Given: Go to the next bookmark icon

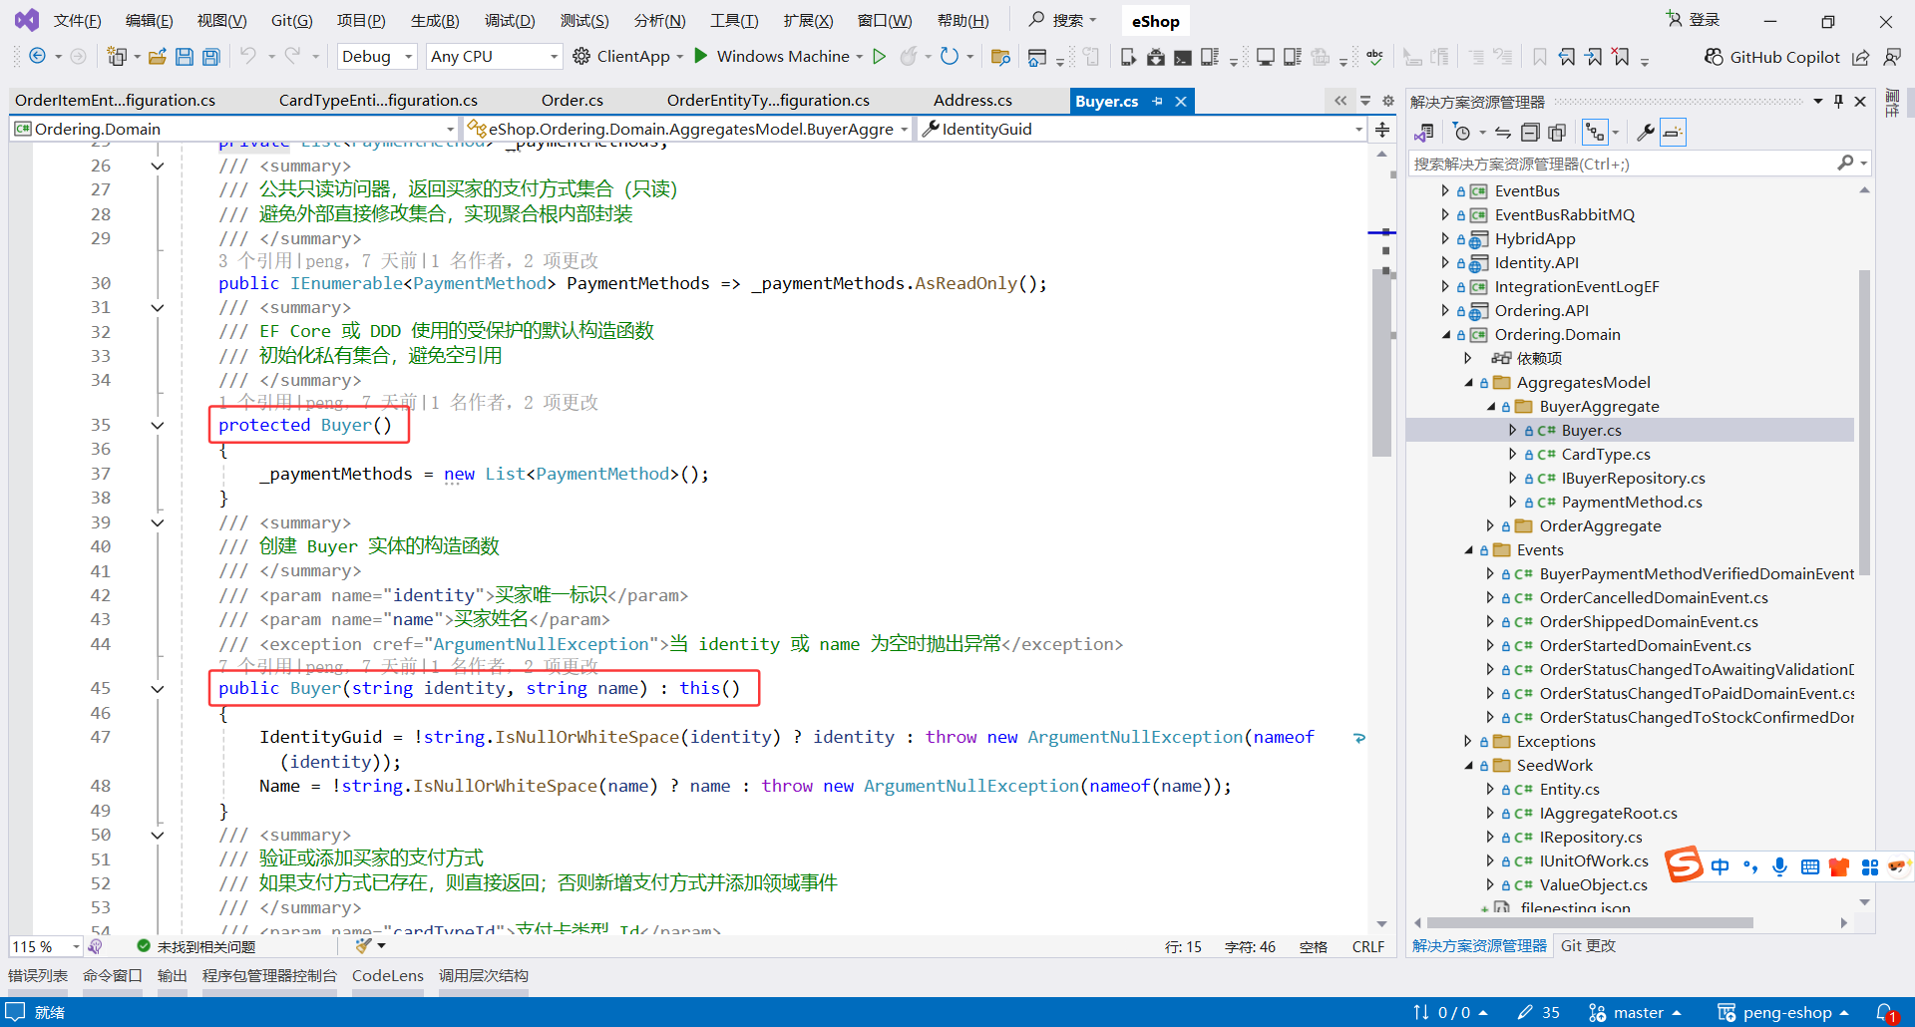Looking at the screenshot, I should 1595,57.
